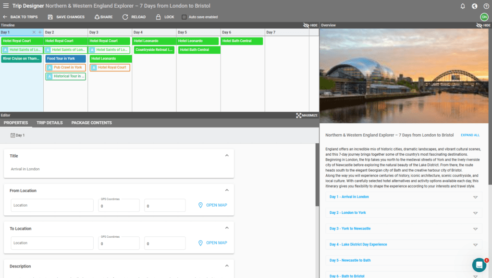This screenshot has height=278, width=492.
Task: Open the help question mark icon
Action: 486,6
